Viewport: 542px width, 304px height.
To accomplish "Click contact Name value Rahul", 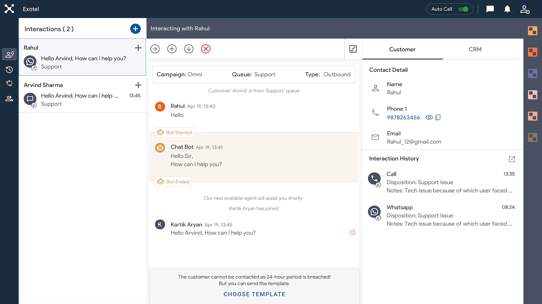I will click(394, 92).
